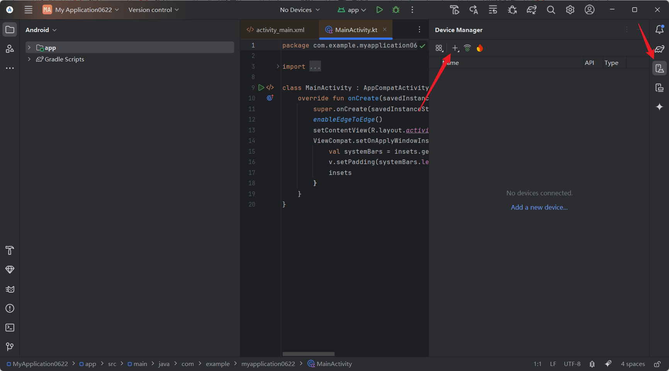Close the MainActivity.kt tab
Viewport: 669px width, 371px height.
385,29
